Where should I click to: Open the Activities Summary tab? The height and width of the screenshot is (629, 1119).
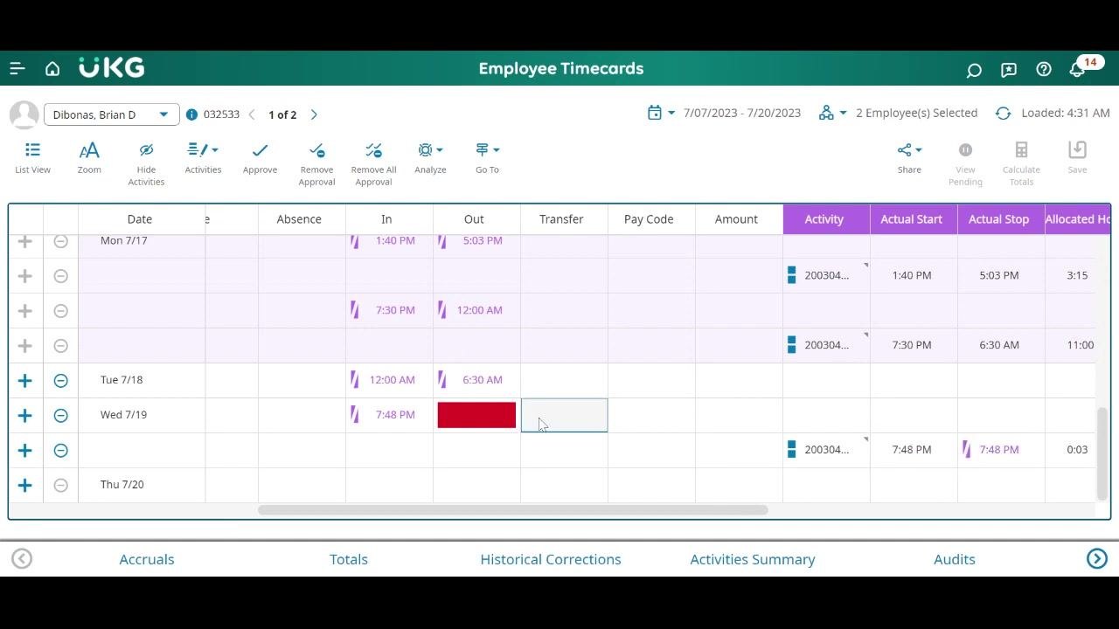pyautogui.click(x=753, y=559)
